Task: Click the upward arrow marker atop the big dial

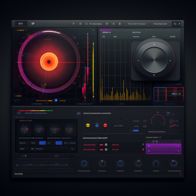Action: [154, 44]
